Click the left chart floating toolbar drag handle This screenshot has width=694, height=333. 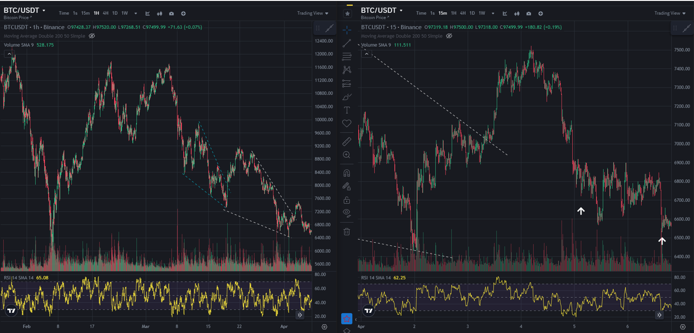(x=318, y=28)
